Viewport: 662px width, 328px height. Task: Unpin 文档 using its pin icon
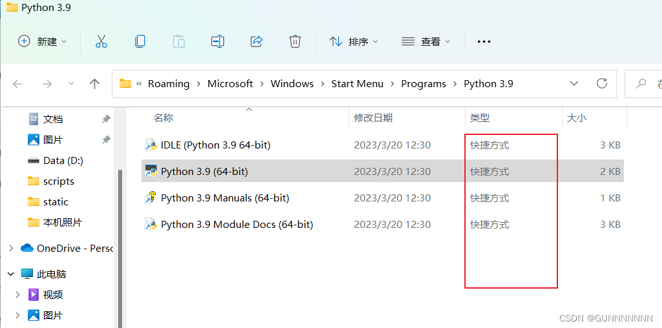tap(107, 119)
